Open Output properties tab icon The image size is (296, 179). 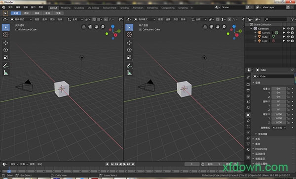pos(248,90)
